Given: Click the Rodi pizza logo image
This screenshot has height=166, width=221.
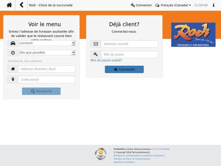Looking at the screenshot, I should [193, 35].
